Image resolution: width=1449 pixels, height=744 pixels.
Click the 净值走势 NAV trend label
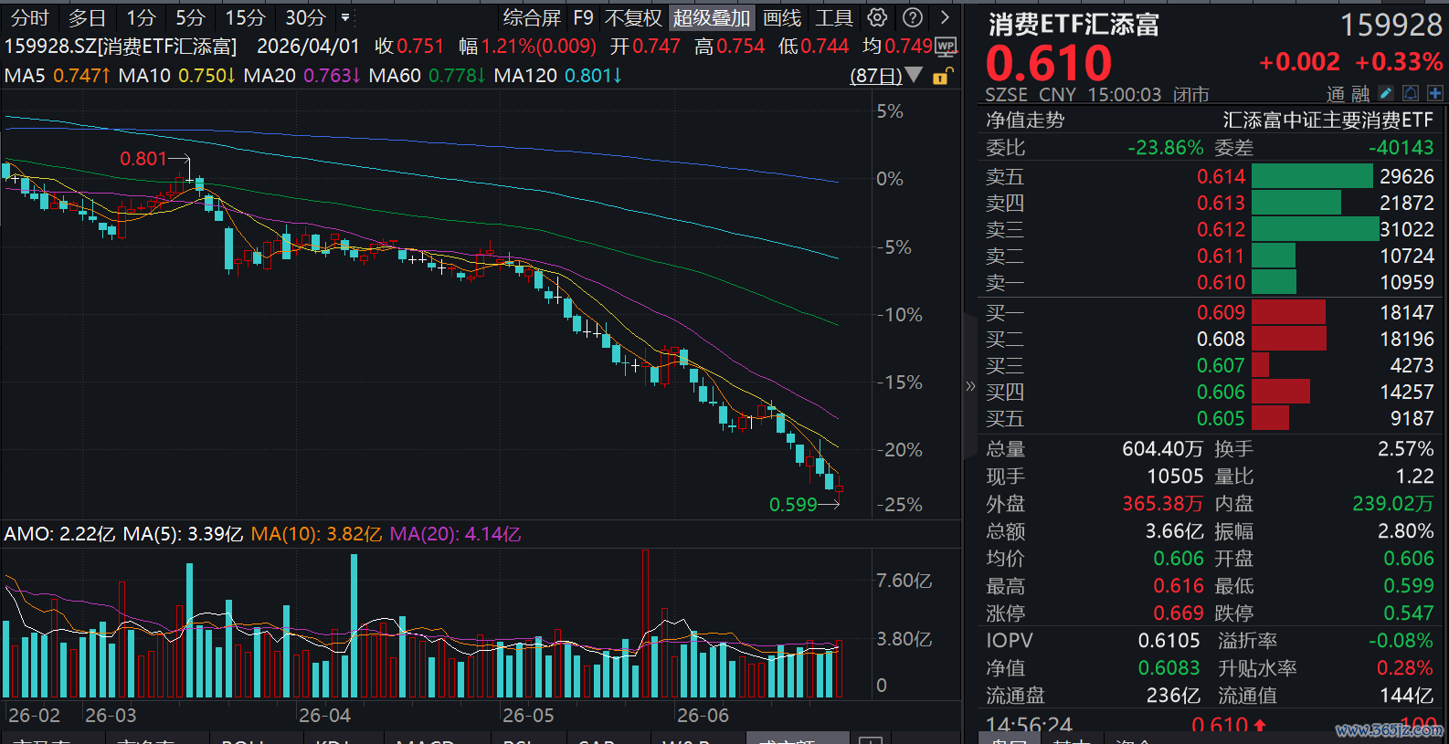[1025, 121]
